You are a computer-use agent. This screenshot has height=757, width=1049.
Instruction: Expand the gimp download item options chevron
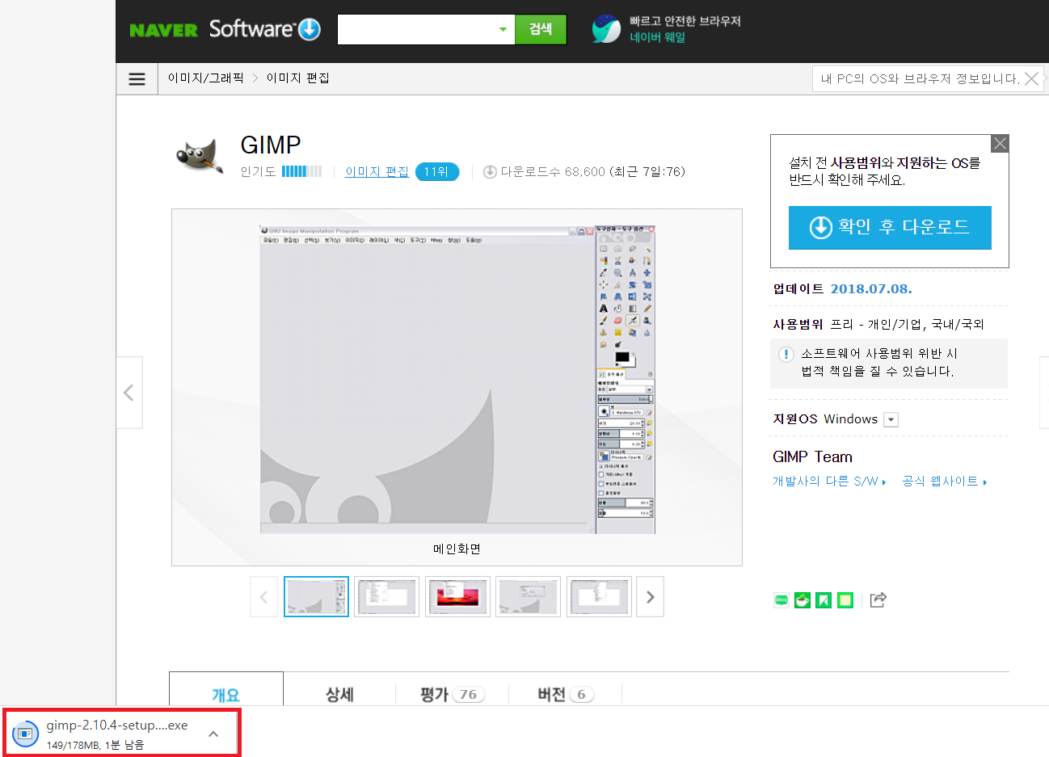(x=213, y=734)
